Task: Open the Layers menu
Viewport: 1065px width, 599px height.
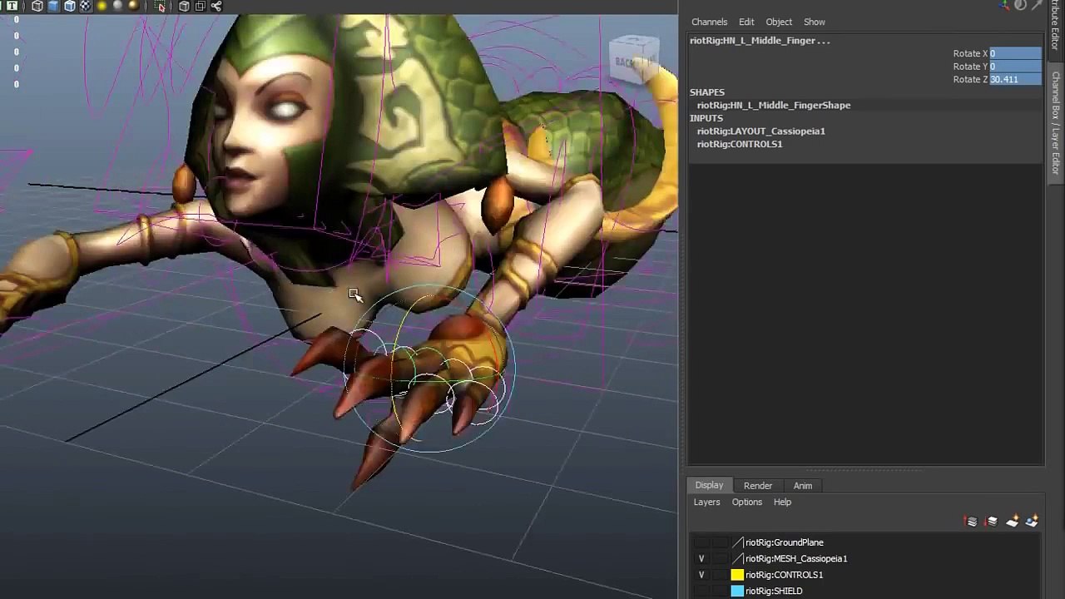Action: [706, 502]
